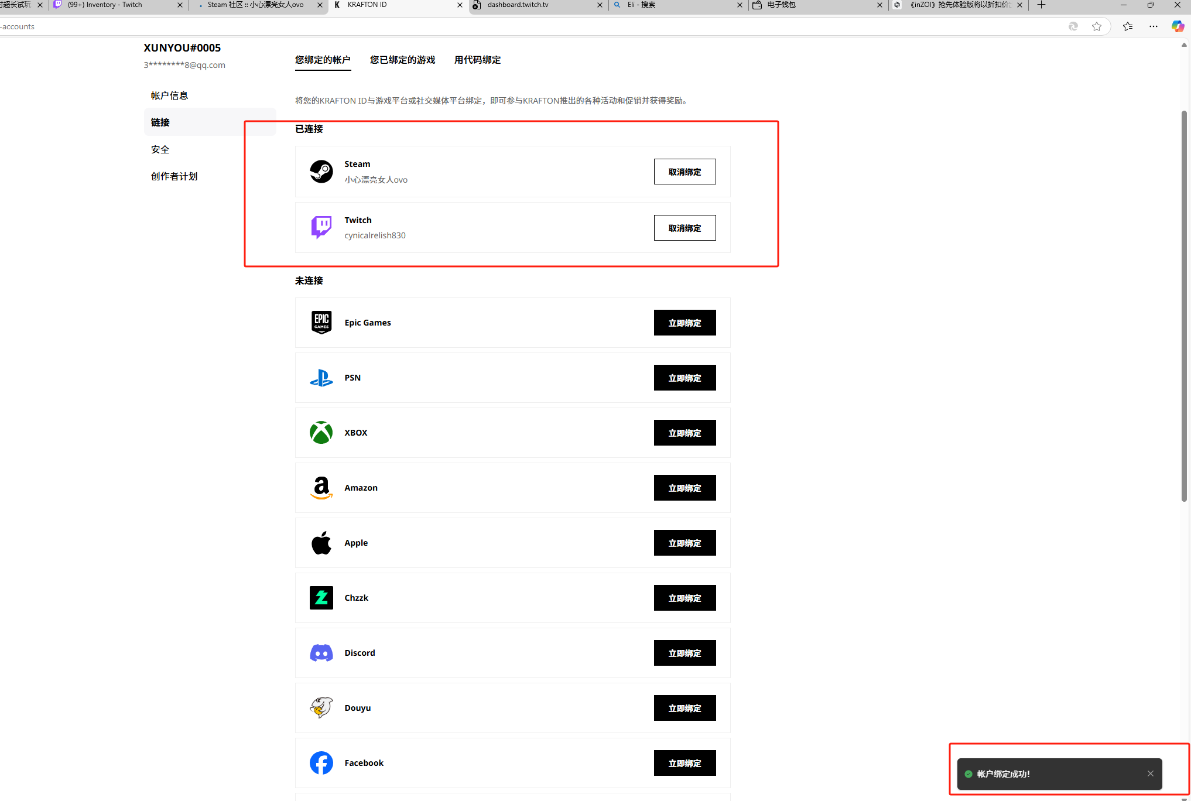Screen dimensions: 1191x801
Task: Click the Discord logo icon
Action: pyautogui.click(x=321, y=653)
